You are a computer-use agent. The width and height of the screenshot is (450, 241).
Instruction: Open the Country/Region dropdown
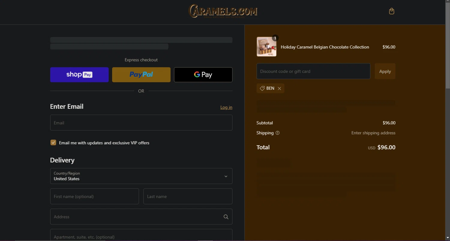tap(141, 176)
